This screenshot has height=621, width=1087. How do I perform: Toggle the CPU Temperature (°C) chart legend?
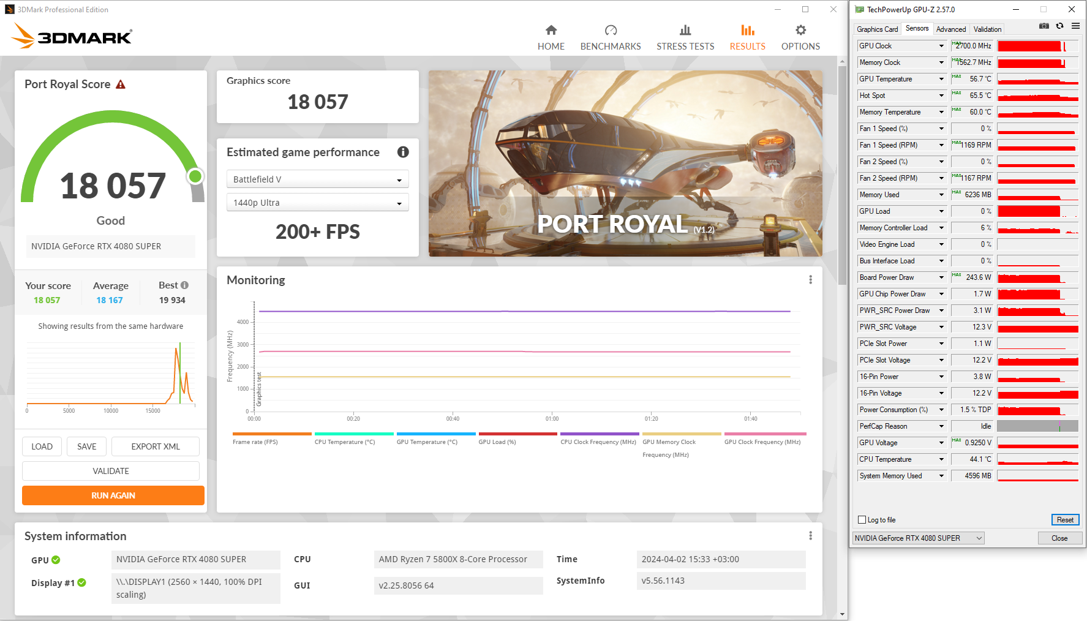[x=354, y=438]
